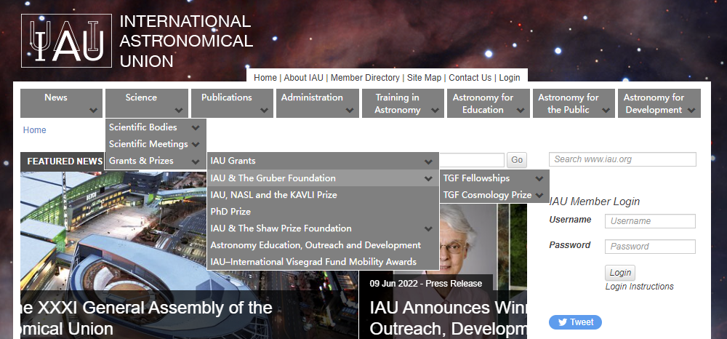Expand chevron next to TGF Cosmology Prize
Image resolution: width=727 pixels, height=339 pixels.
point(539,195)
